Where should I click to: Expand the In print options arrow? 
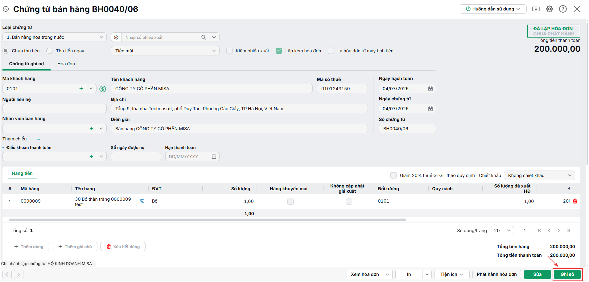[x=427, y=274]
